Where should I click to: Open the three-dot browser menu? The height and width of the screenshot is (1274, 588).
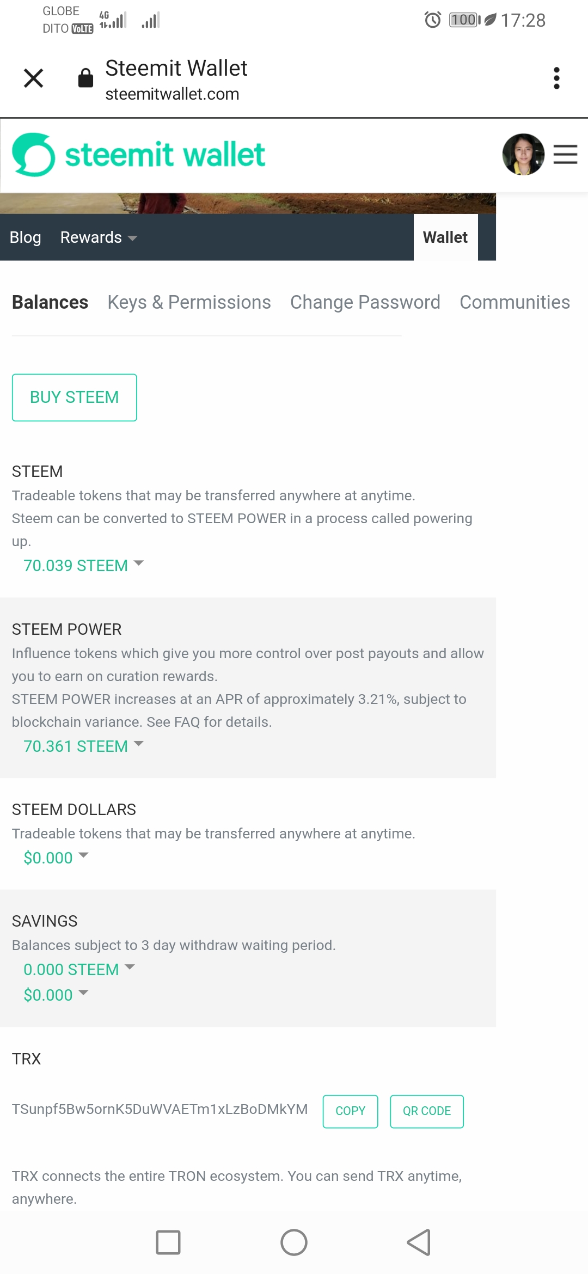[556, 78]
